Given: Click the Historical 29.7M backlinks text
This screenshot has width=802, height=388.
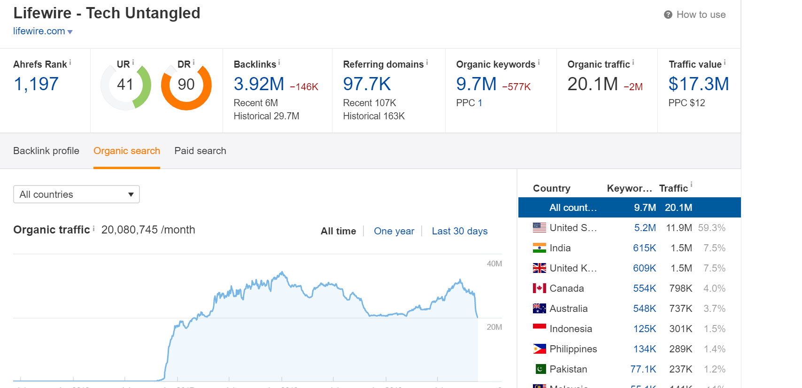Looking at the screenshot, I should pyautogui.click(x=266, y=116).
